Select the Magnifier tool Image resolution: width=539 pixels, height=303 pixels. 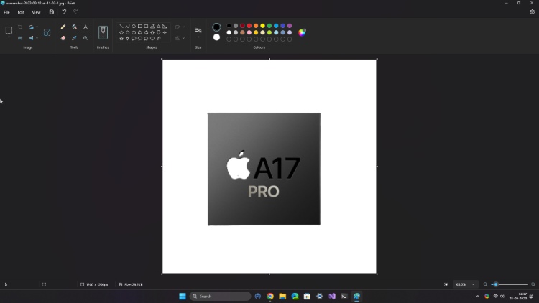[86, 38]
